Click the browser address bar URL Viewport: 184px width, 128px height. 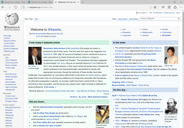tap(40, 7)
